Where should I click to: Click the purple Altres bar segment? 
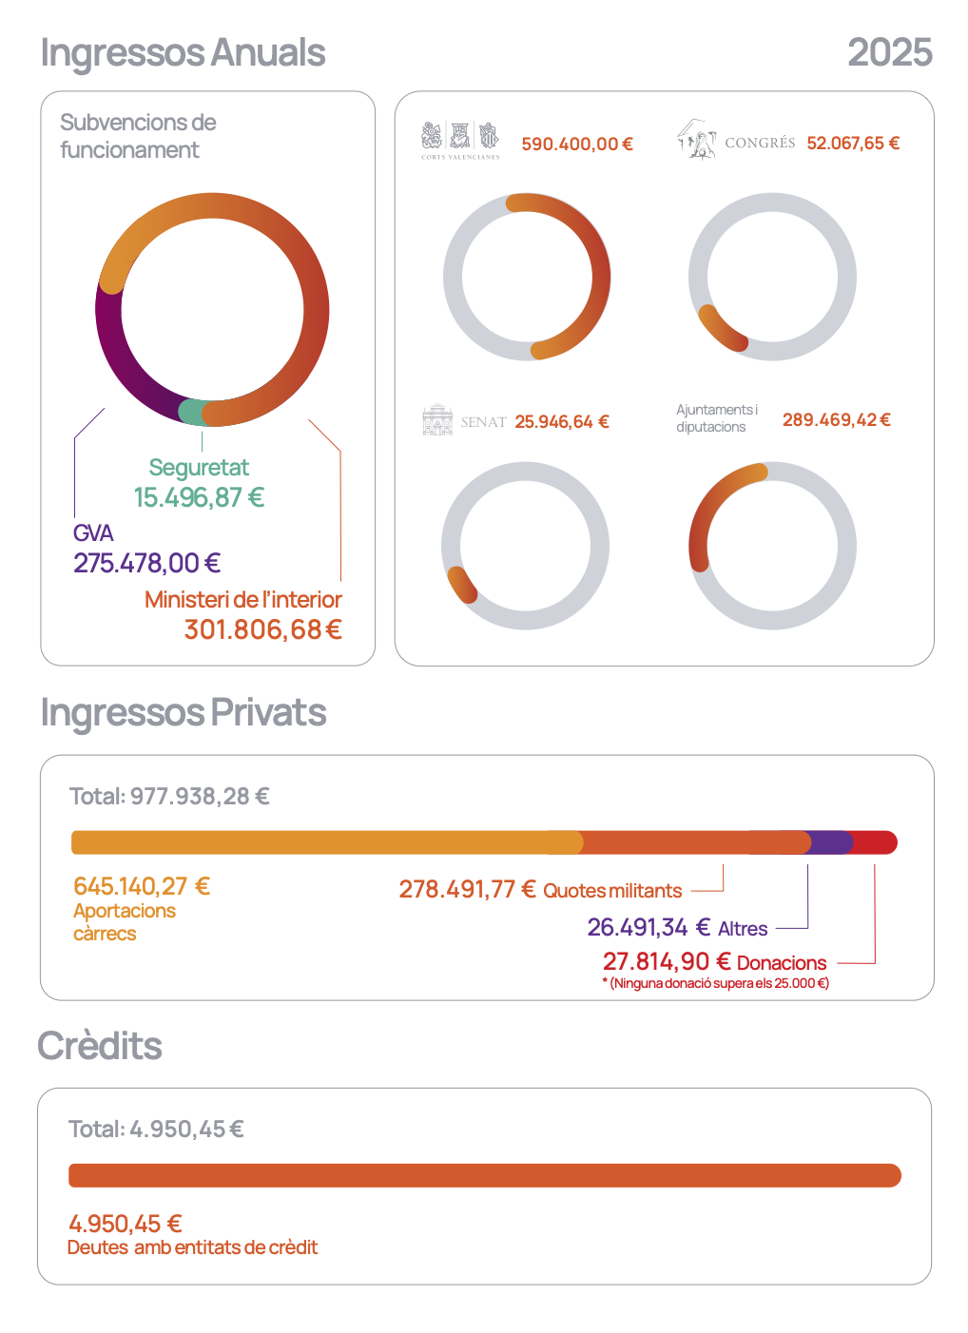pyautogui.click(x=829, y=842)
